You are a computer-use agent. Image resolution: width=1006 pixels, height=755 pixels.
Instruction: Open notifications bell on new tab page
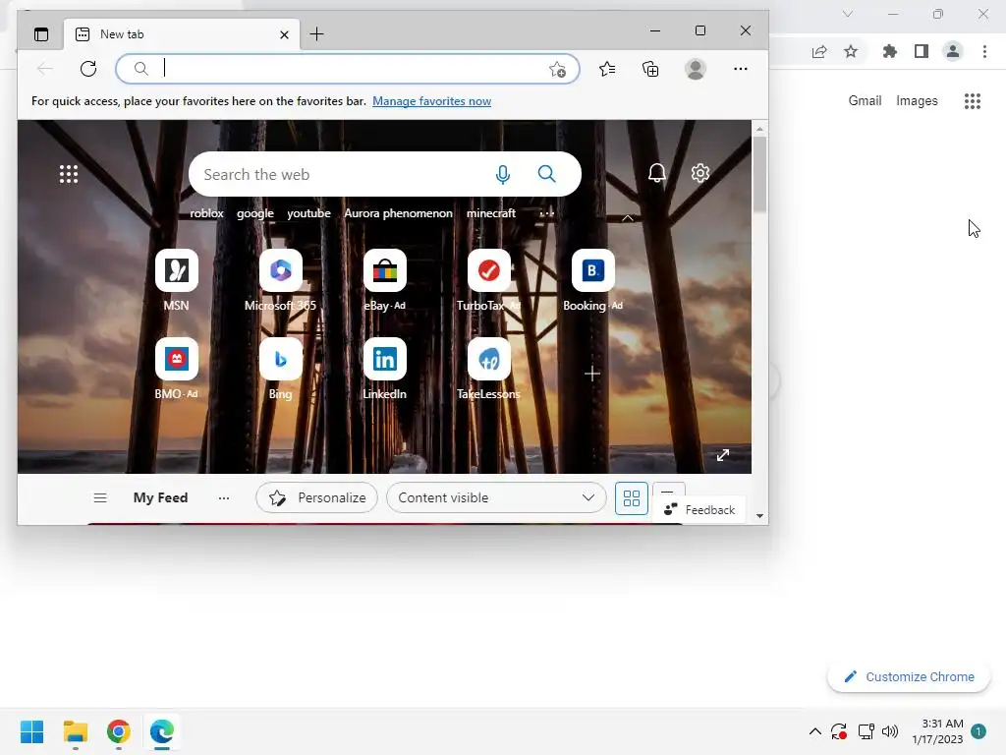[657, 173]
